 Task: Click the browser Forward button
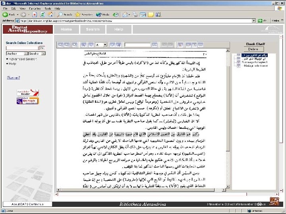point(23,15)
